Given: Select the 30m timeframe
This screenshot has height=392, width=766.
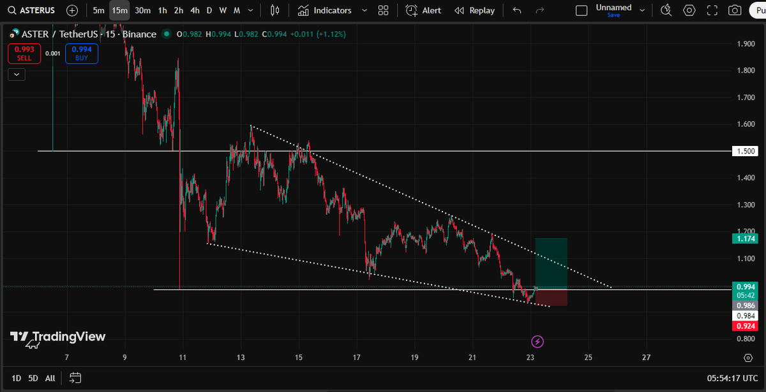Looking at the screenshot, I should point(143,11).
